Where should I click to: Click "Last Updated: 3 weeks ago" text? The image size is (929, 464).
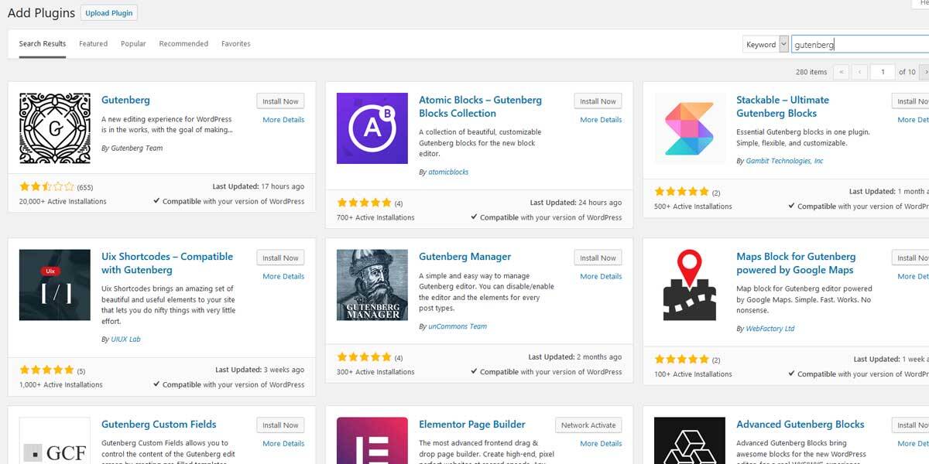260,370
